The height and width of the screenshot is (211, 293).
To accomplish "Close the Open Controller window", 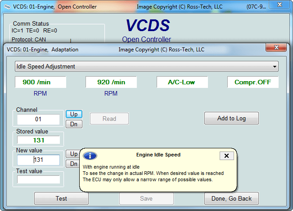I will 279,5.
